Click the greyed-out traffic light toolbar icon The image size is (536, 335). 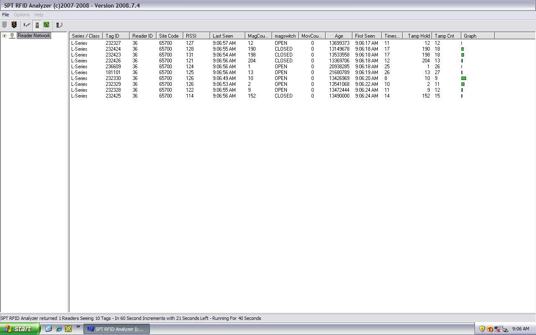[5, 25]
